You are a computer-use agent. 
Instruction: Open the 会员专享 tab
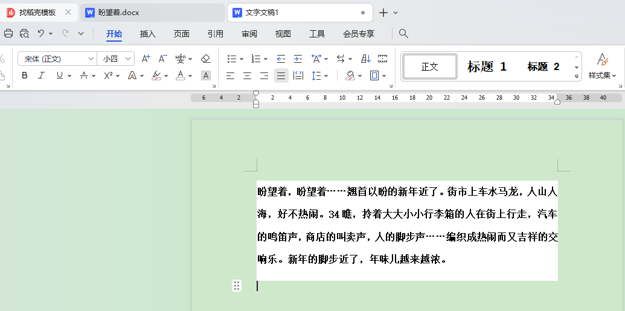[359, 34]
